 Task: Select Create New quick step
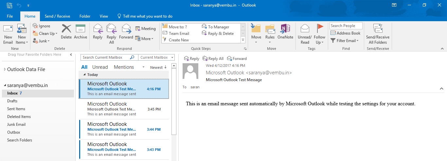[x=176, y=40]
